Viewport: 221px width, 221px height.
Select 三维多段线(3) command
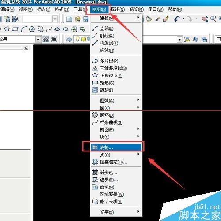[116, 68]
